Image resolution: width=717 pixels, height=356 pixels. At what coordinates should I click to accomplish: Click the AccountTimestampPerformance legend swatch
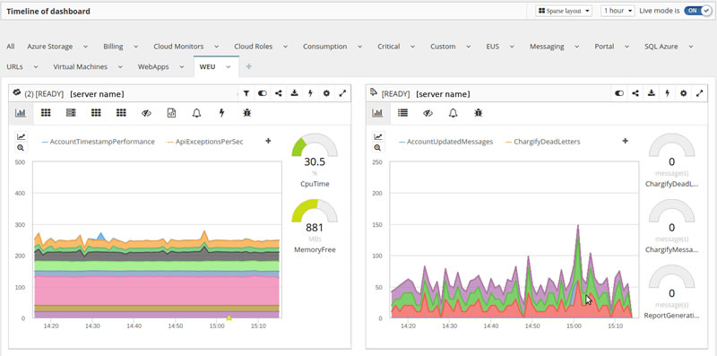(45, 143)
